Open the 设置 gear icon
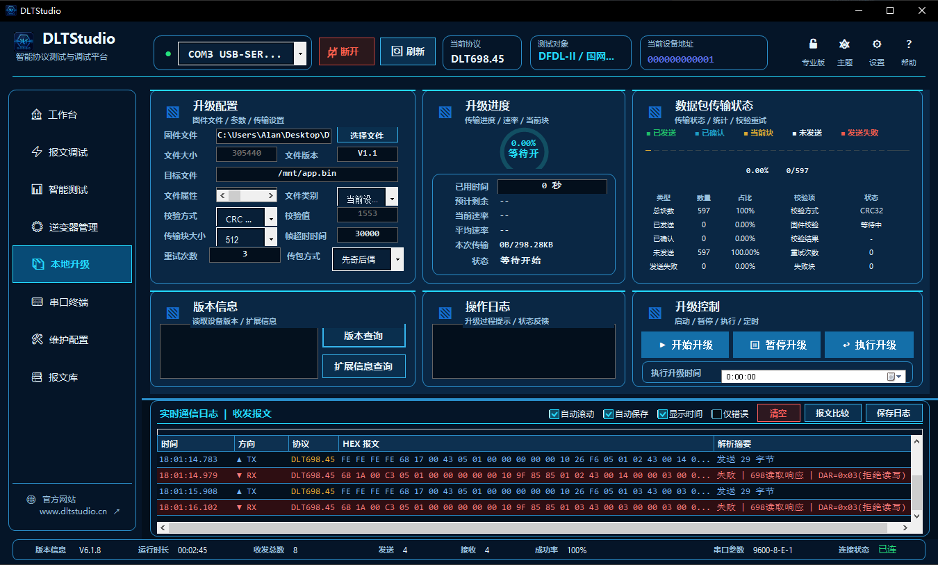 877,44
